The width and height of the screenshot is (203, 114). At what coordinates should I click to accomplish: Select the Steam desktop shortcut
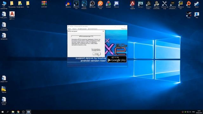tap(197, 4)
